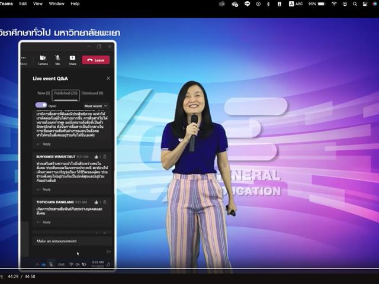Click the Wi-Fi menu bar icon
This screenshot has width=379, height=284.
(x=334, y=4)
